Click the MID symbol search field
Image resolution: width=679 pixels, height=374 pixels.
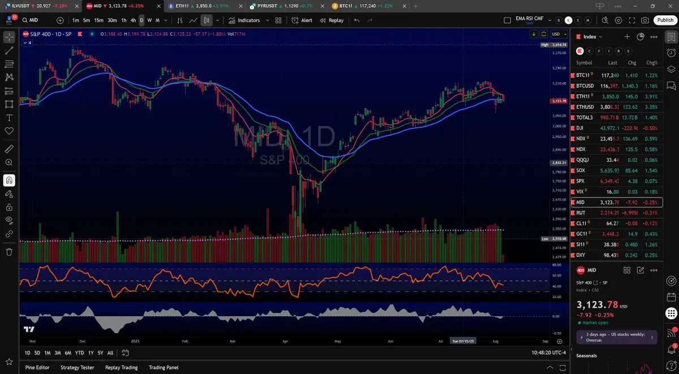pos(37,20)
